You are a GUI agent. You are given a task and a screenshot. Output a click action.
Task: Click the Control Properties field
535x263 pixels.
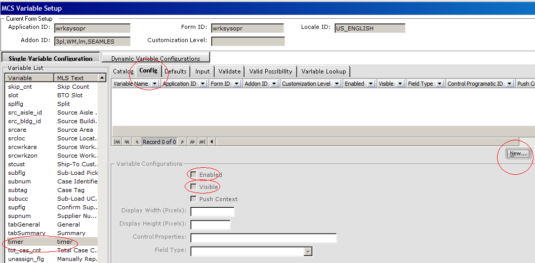tap(263, 238)
